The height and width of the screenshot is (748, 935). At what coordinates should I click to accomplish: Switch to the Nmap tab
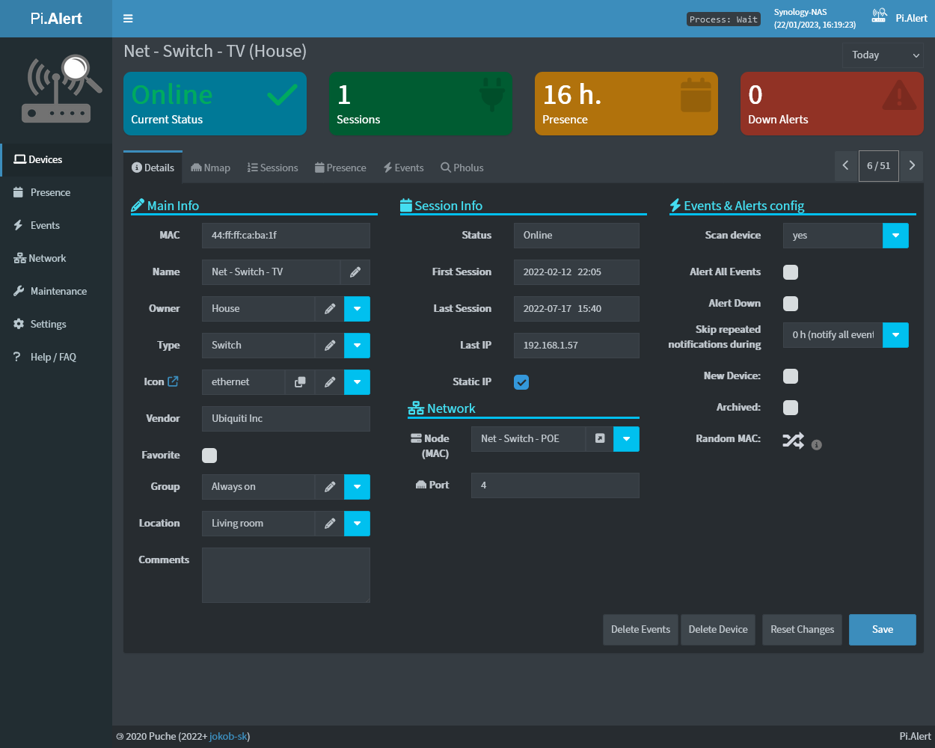point(211,168)
